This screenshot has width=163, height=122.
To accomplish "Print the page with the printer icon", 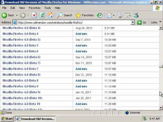I will point(119,15).
